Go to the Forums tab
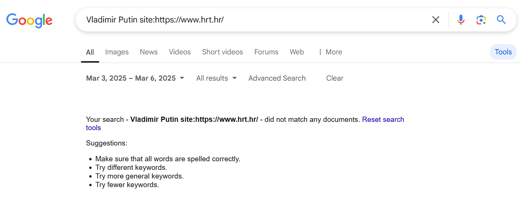This screenshot has height=213, width=521. (266, 52)
